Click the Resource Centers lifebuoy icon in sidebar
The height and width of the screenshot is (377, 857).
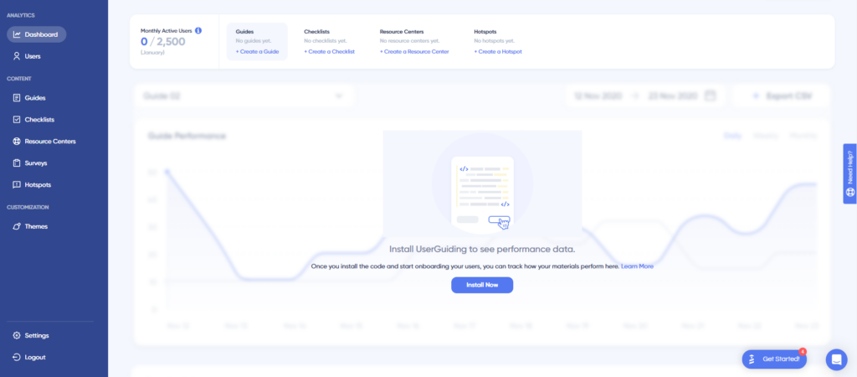click(17, 142)
